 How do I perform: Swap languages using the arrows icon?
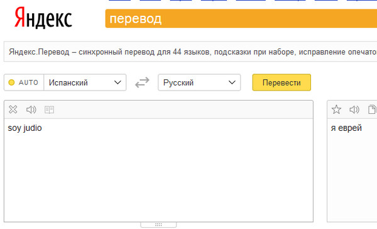coord(142,82)
